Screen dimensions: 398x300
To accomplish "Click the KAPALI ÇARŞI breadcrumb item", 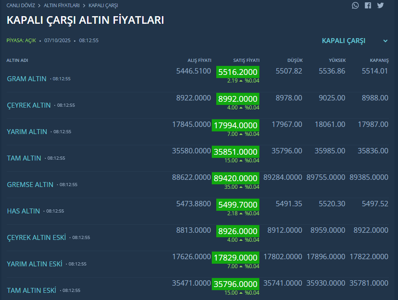I will point(103,5).
